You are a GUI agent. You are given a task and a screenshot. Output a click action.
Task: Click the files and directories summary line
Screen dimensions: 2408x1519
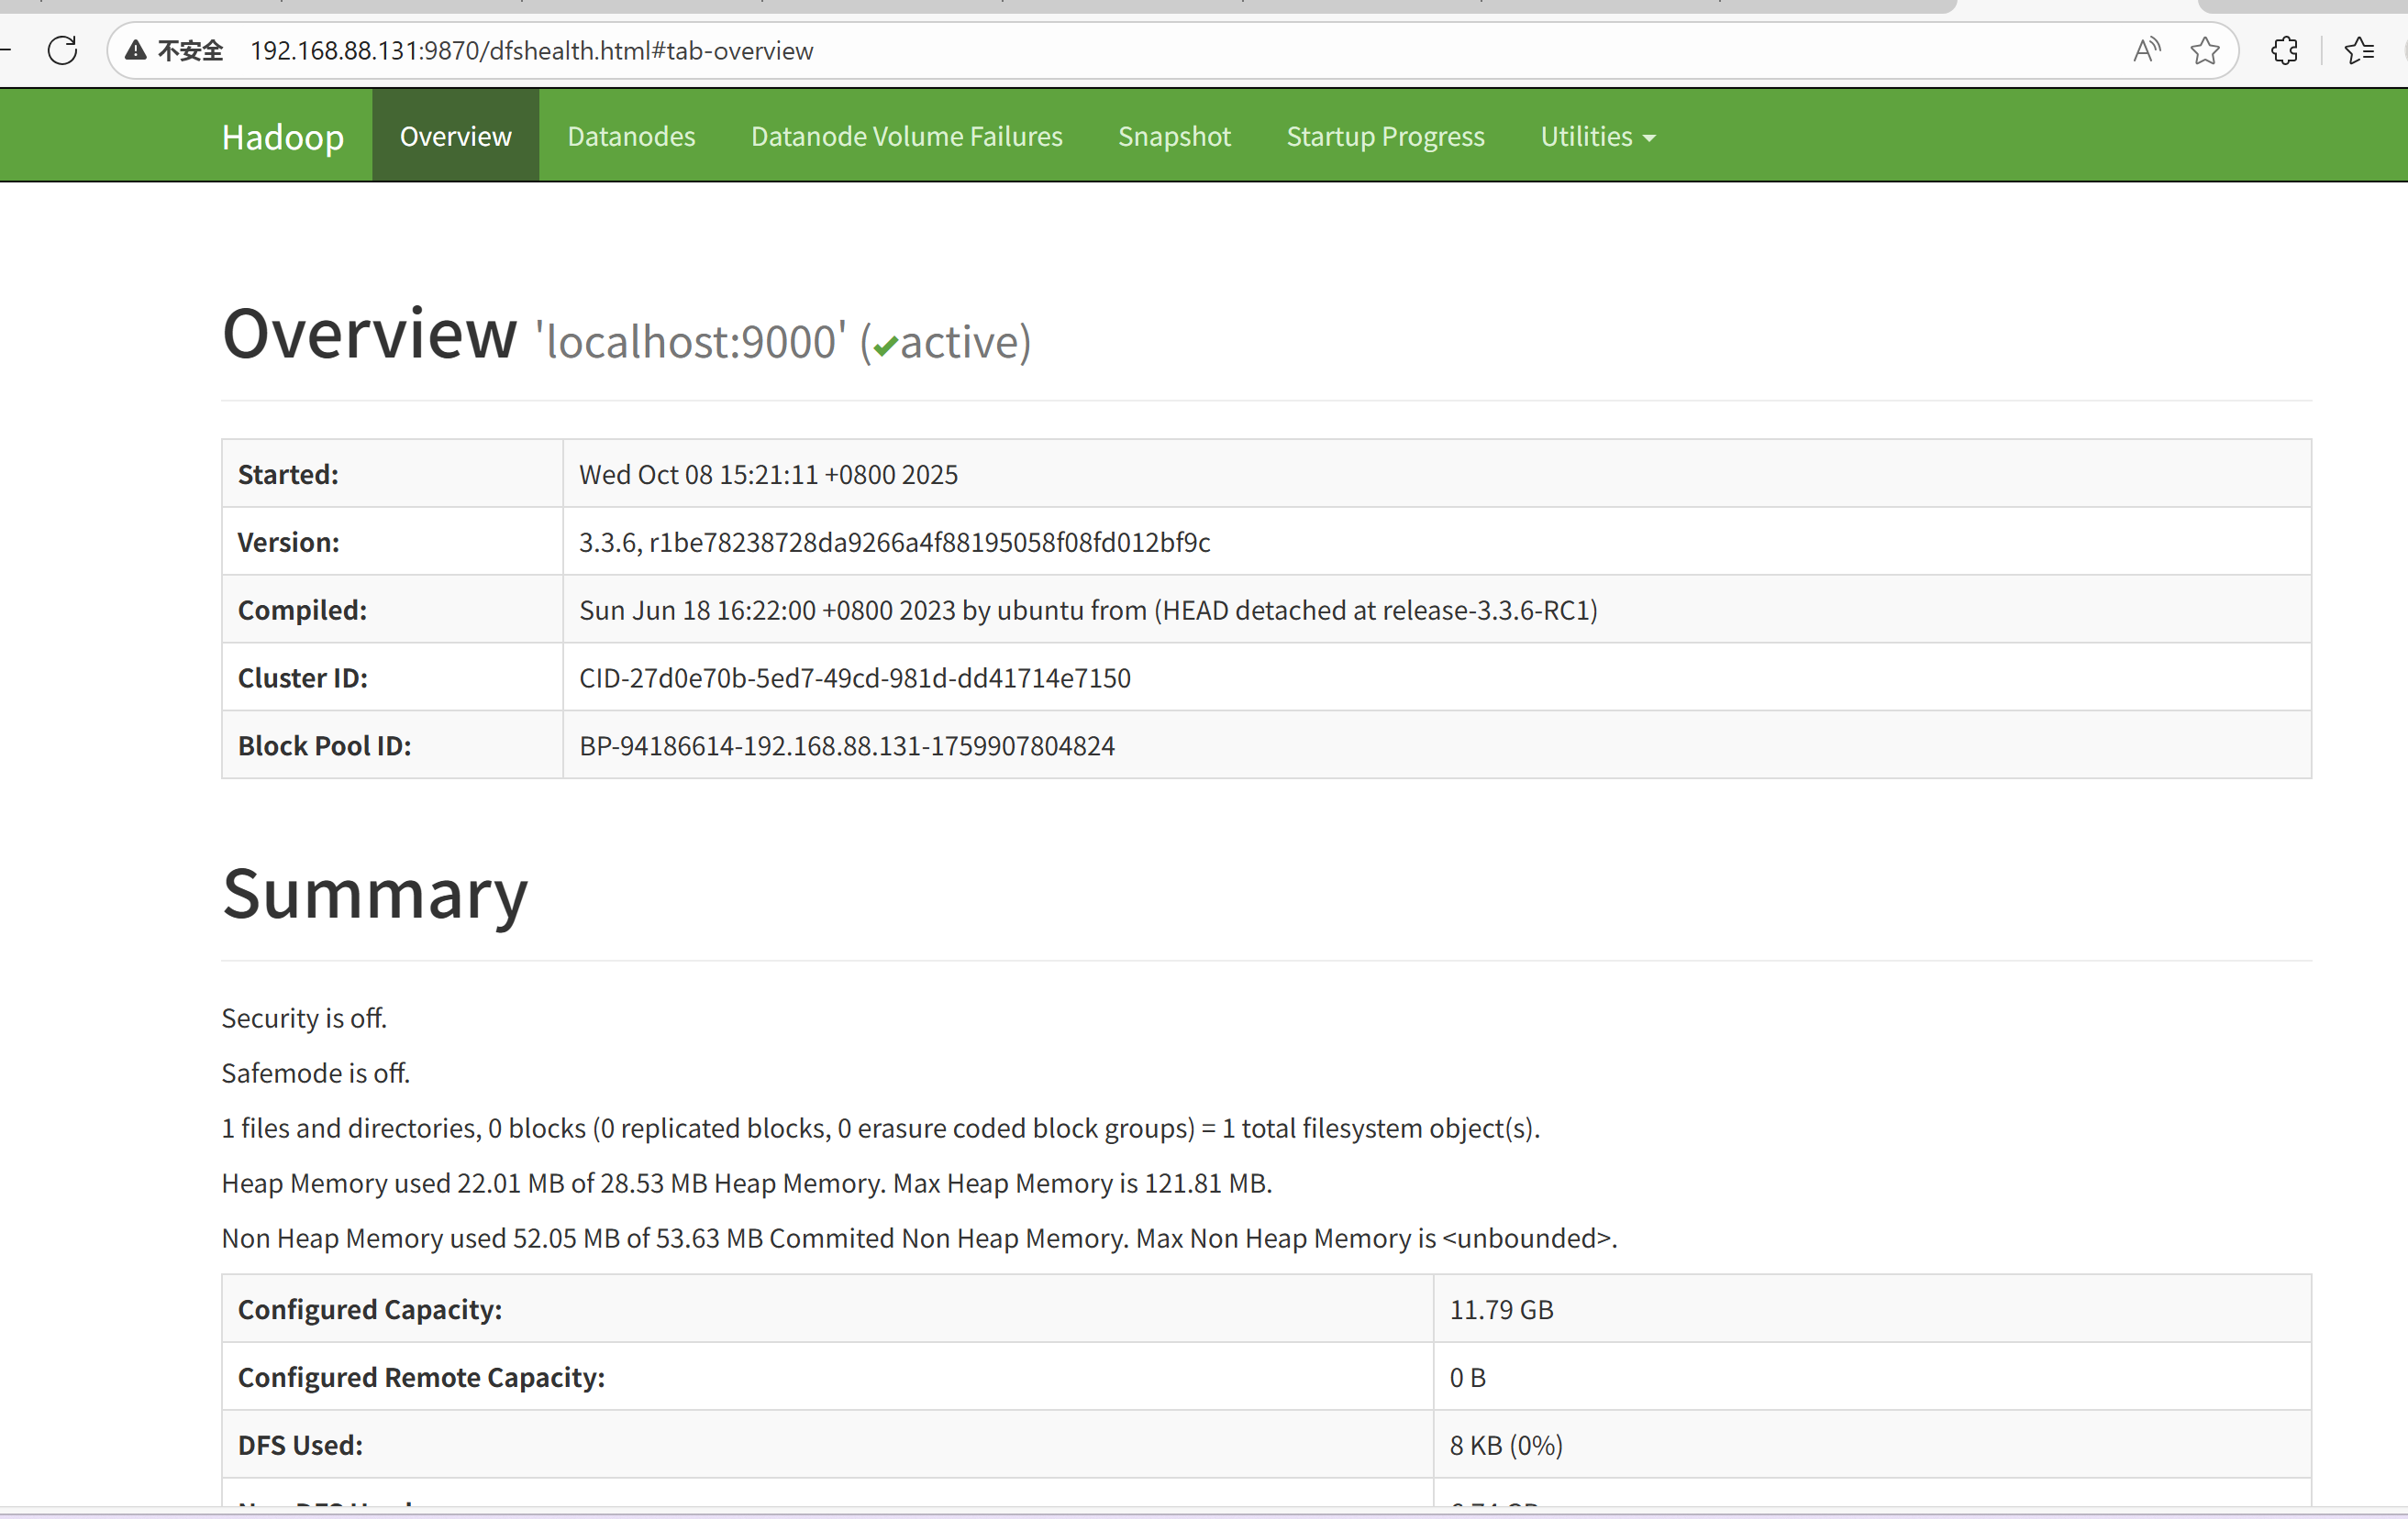[881, 1128]
